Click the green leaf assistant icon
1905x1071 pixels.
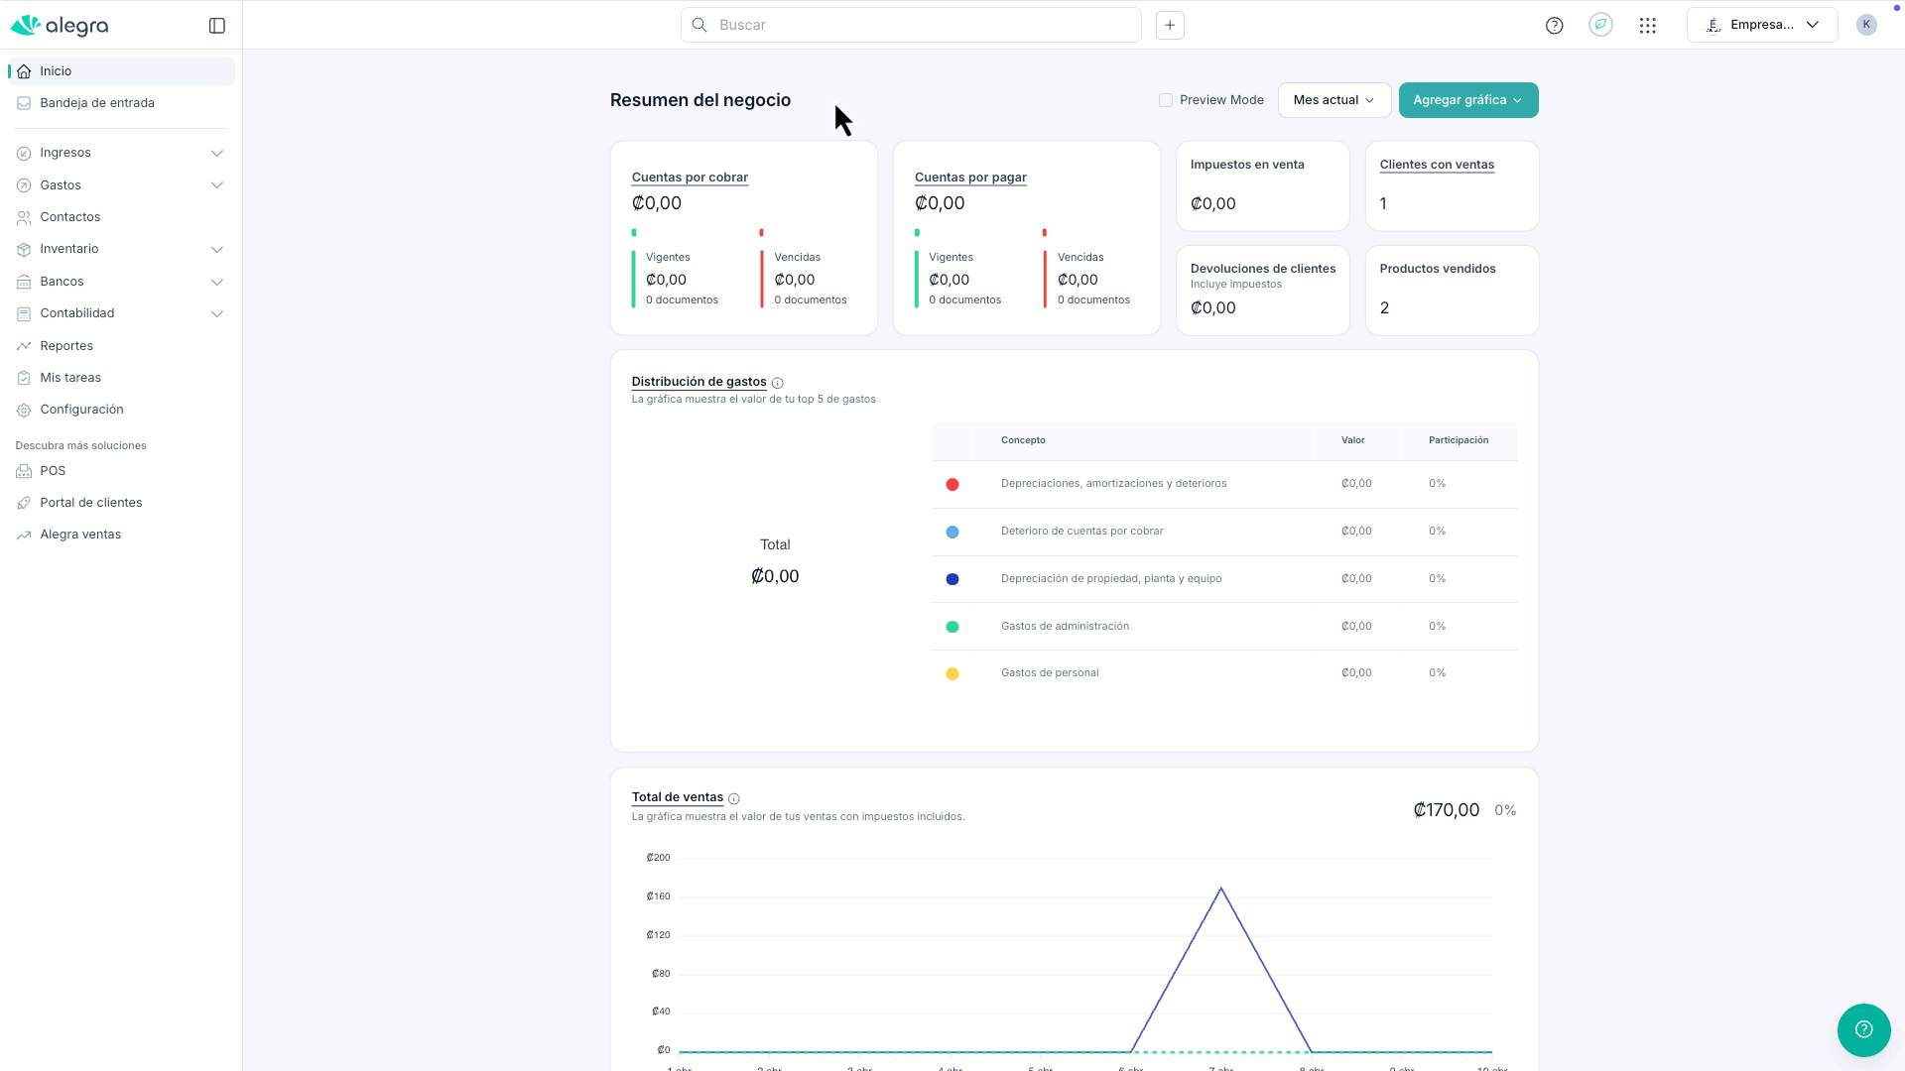(x=1599, y=25)
